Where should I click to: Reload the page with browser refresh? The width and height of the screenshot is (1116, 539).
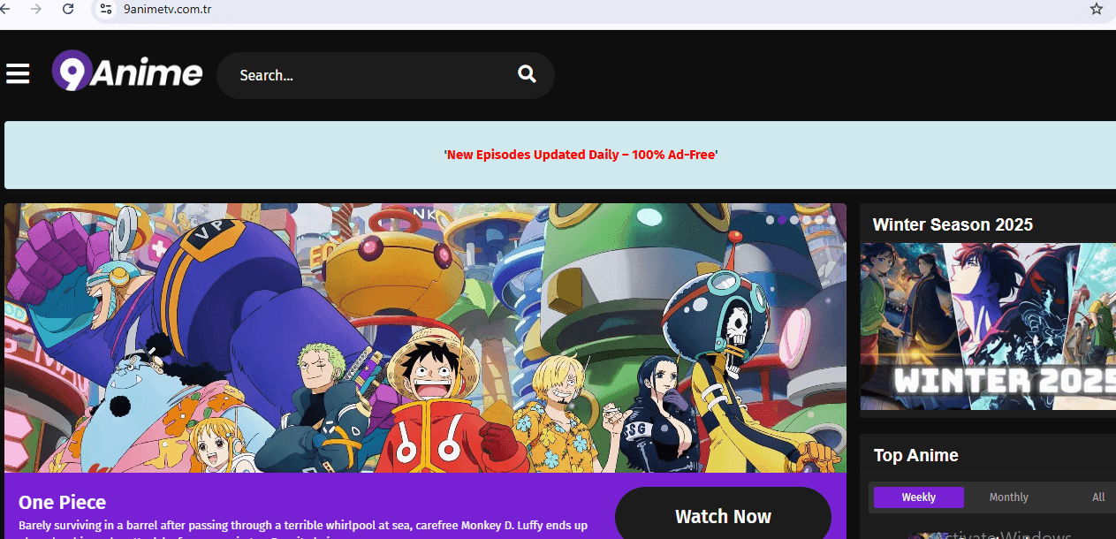point(68,9)
